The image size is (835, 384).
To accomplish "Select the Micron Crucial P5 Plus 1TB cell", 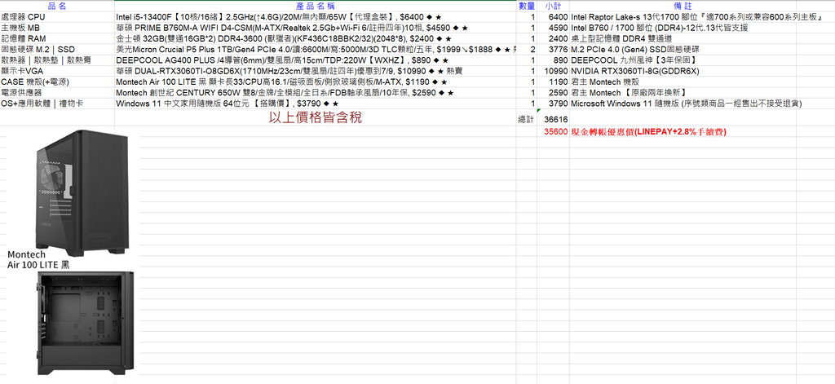I will click(315, 50).
